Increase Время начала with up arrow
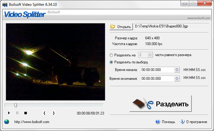The width and height of the screenshot is (214, 131). pyautogui.click(x=177, y=69)
